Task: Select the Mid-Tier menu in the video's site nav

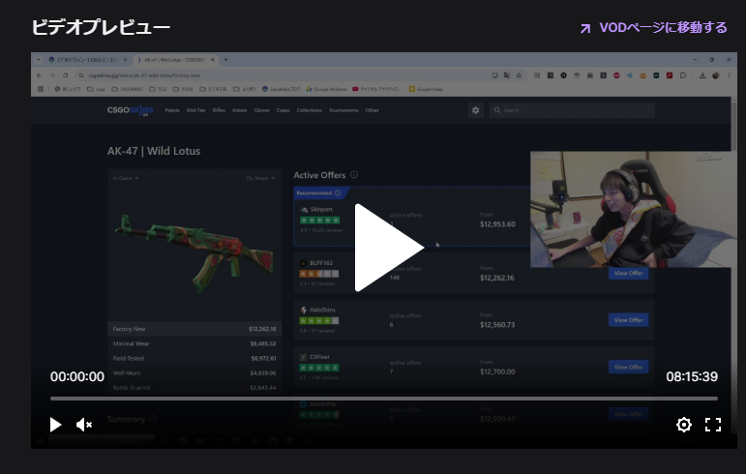Action: (195, 110)
